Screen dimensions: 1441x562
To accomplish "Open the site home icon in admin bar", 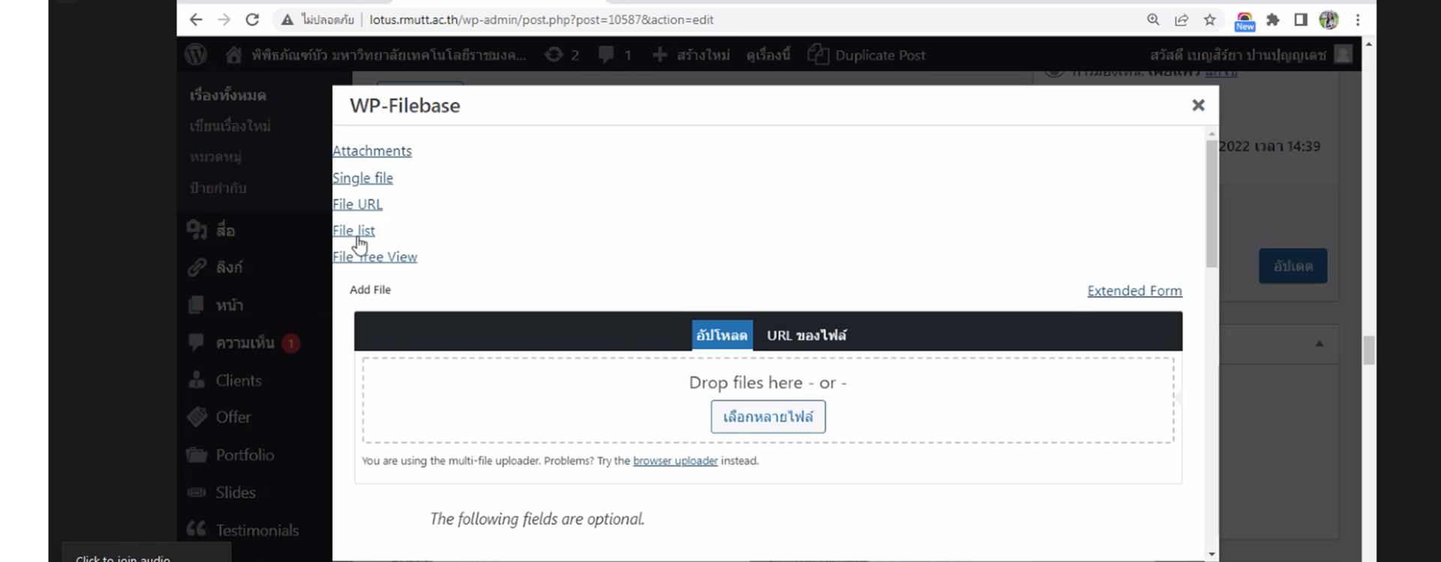I will point(233,55).
